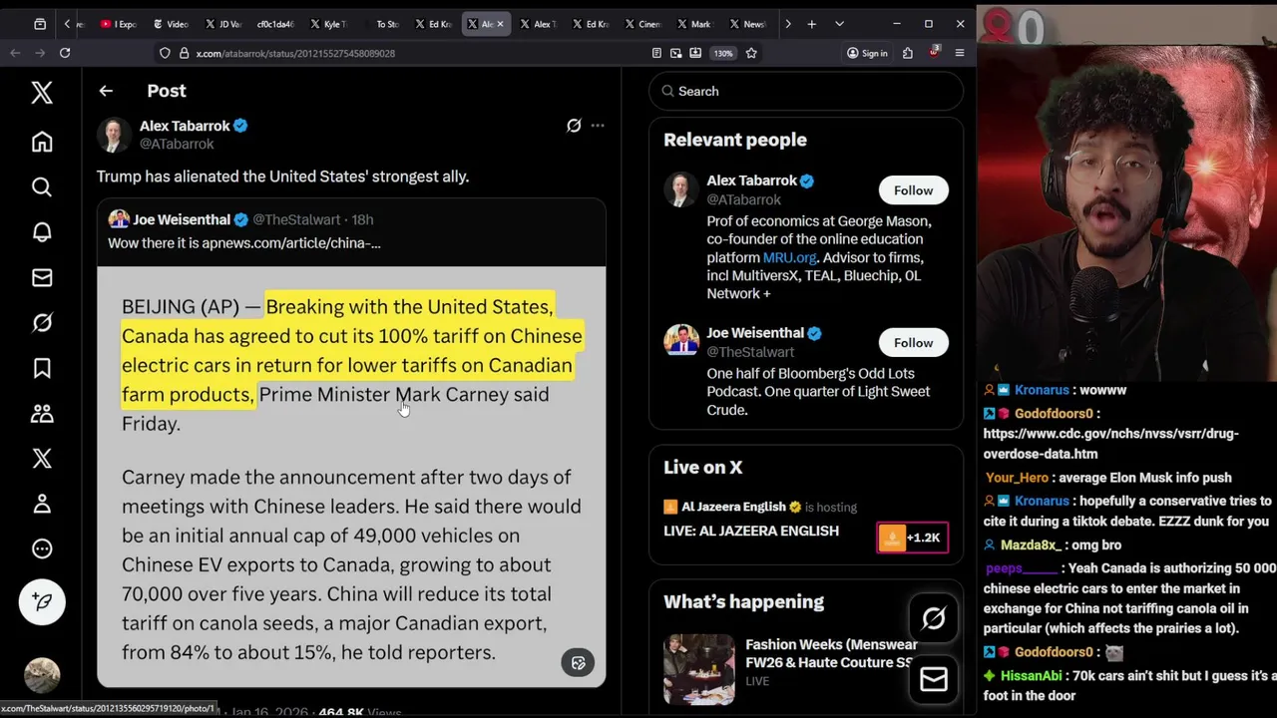Screen dimensions: 1277x718
Task: Click +1.2K listeners badge
Action: tap(912, 538)
